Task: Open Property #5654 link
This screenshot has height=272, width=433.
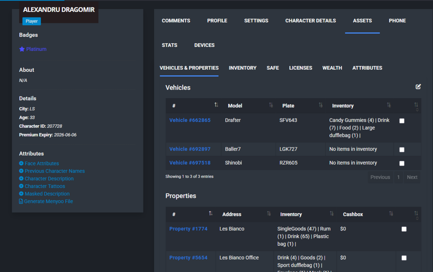Action: (188, 258)
